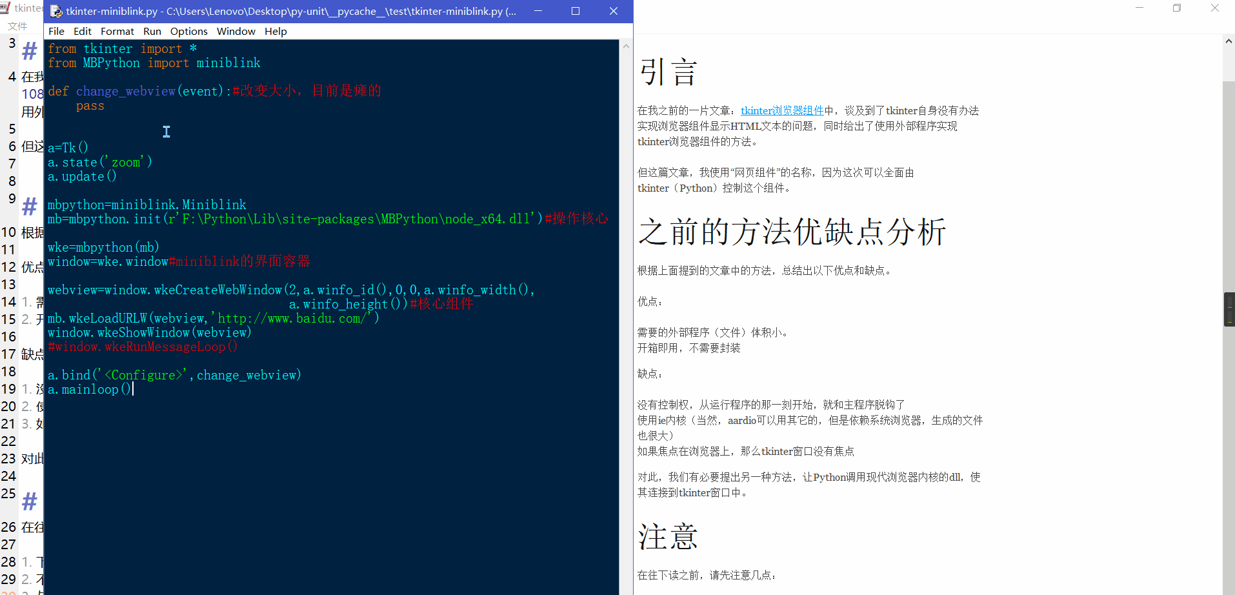Open the Help menu in IDLE
The height and width of the screenshot is (595, 1235).
[276, 31]
